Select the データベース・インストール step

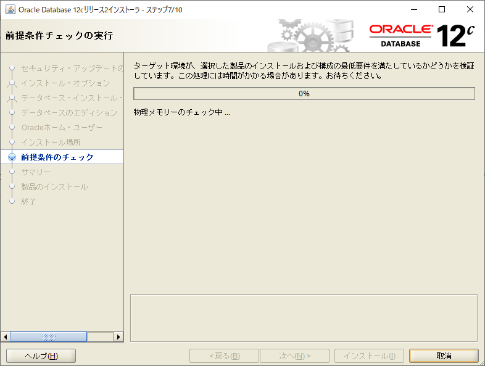click(x=72, y=98)
